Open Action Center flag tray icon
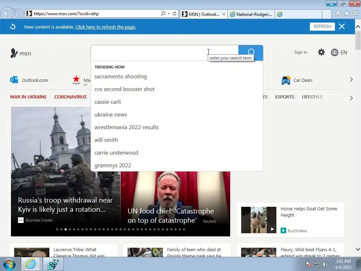 [x=308, y=264]
